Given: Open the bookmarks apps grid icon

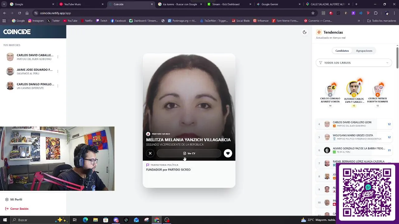Looking at the screenshot, I should click(4, 21).
